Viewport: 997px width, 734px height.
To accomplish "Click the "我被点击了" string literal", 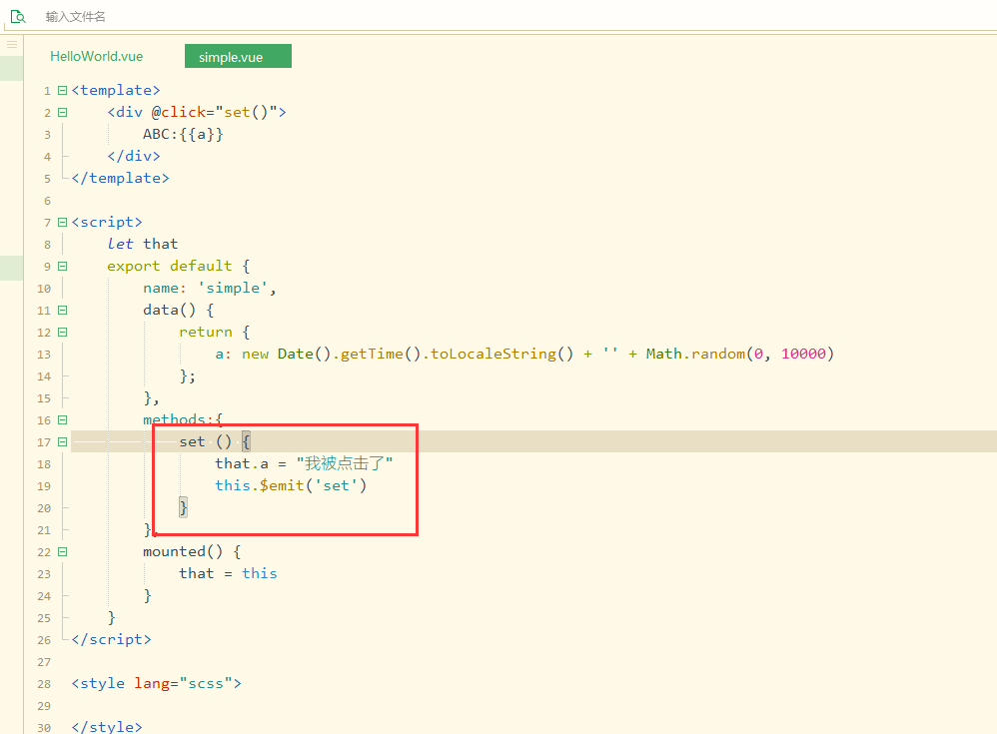I will click(x=345, y=464).
